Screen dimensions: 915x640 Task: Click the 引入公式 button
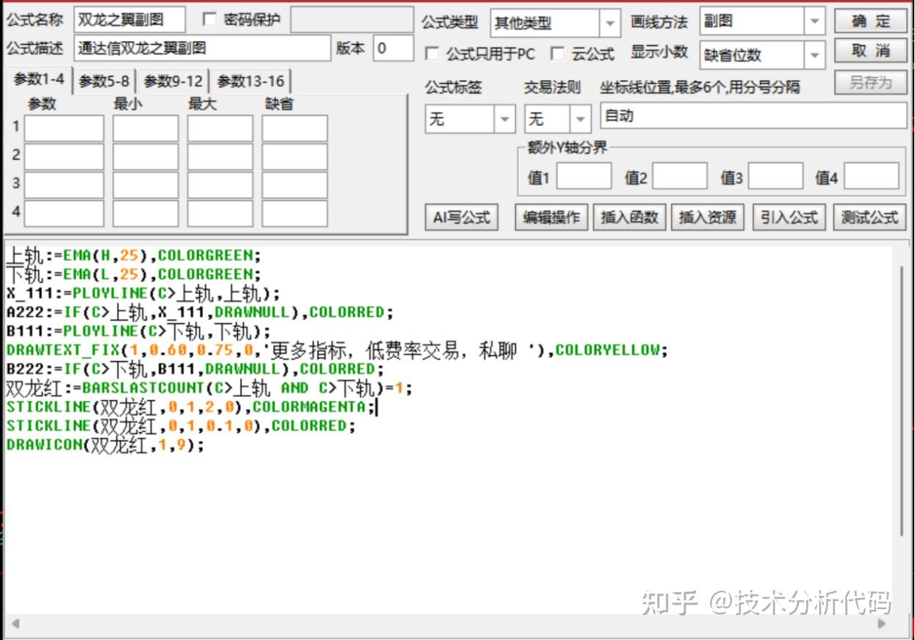pyautogui.click(x=789, y=217)
